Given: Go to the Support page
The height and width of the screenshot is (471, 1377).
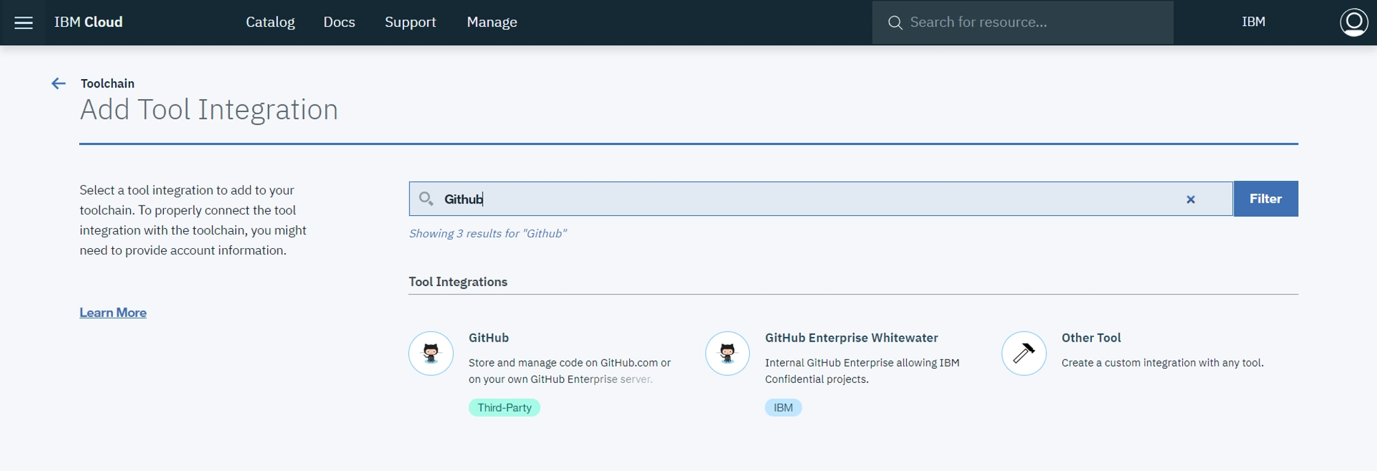Looking at the screenshot, I should [410, 22].
